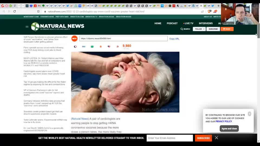Viewport: 260px width, 146px height.
Task: Click the orange newsletter SUBSCRIBE button
Action: point(203,138)
